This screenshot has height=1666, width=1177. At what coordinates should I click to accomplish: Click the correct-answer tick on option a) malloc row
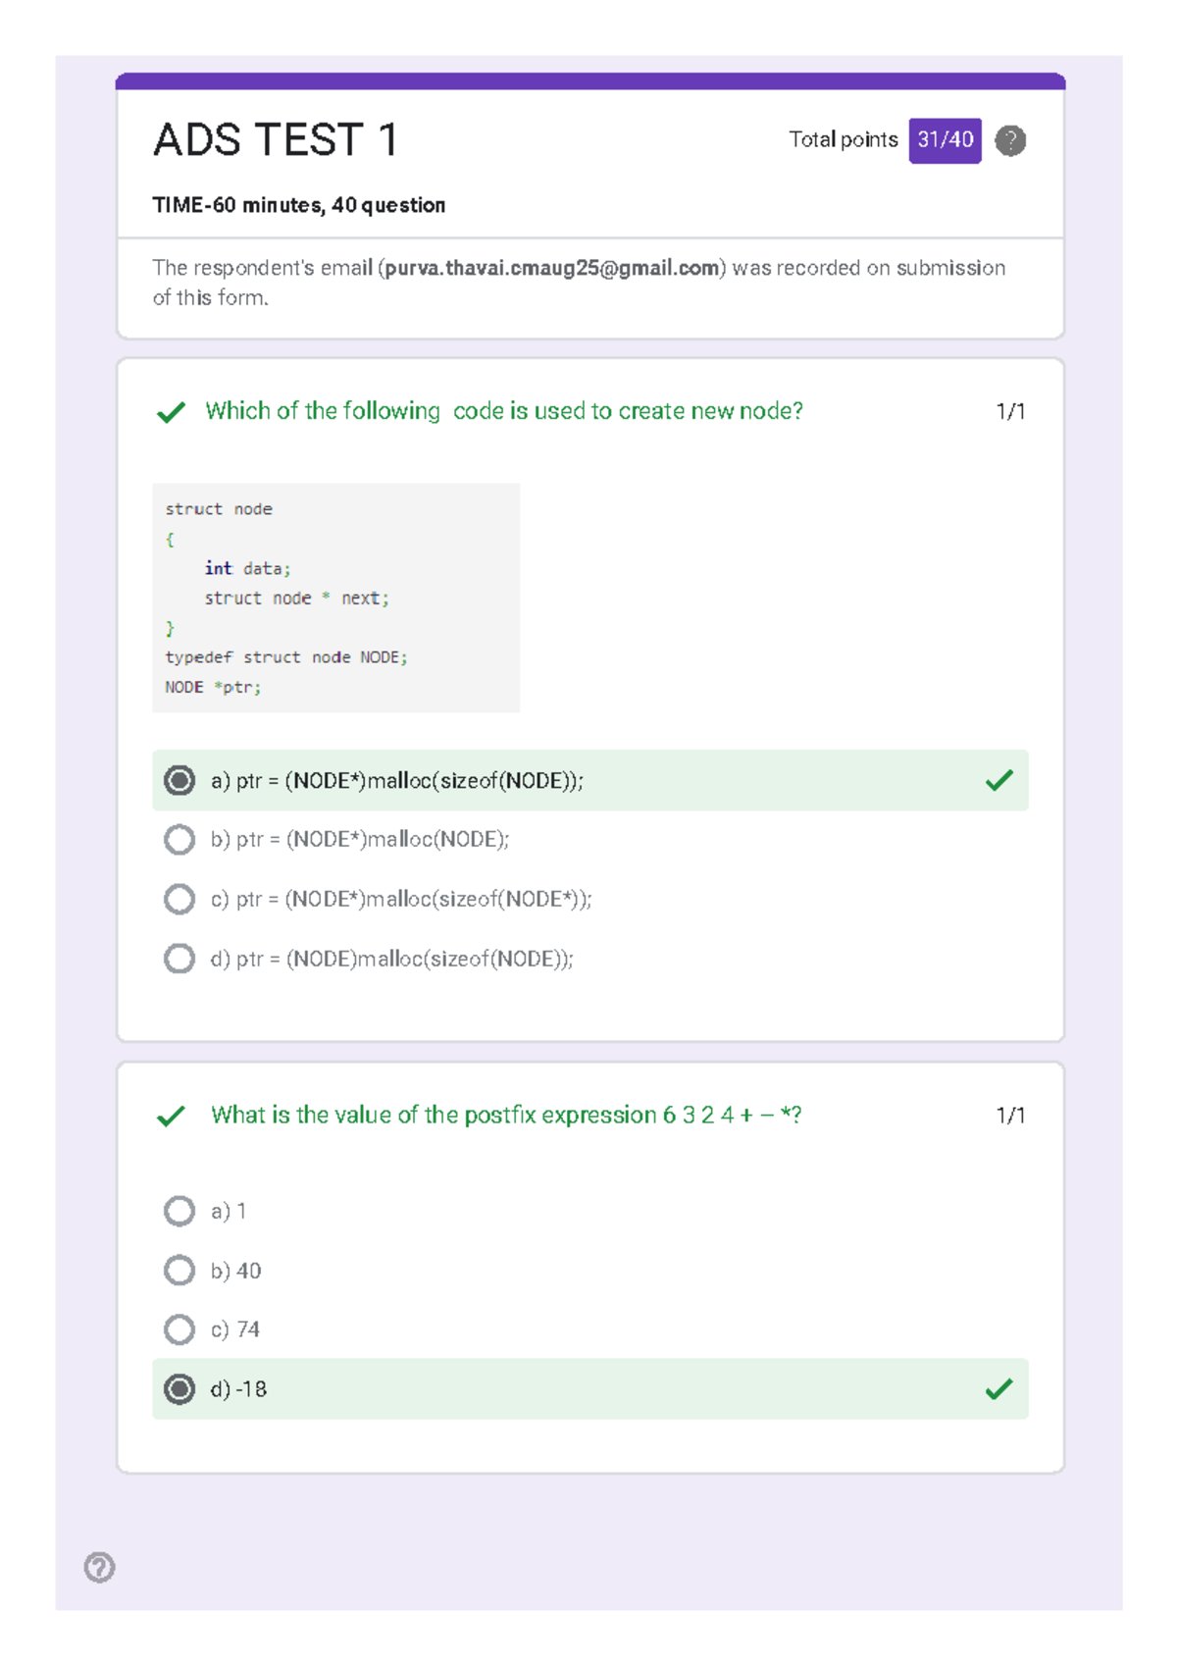tap(998, 781)
